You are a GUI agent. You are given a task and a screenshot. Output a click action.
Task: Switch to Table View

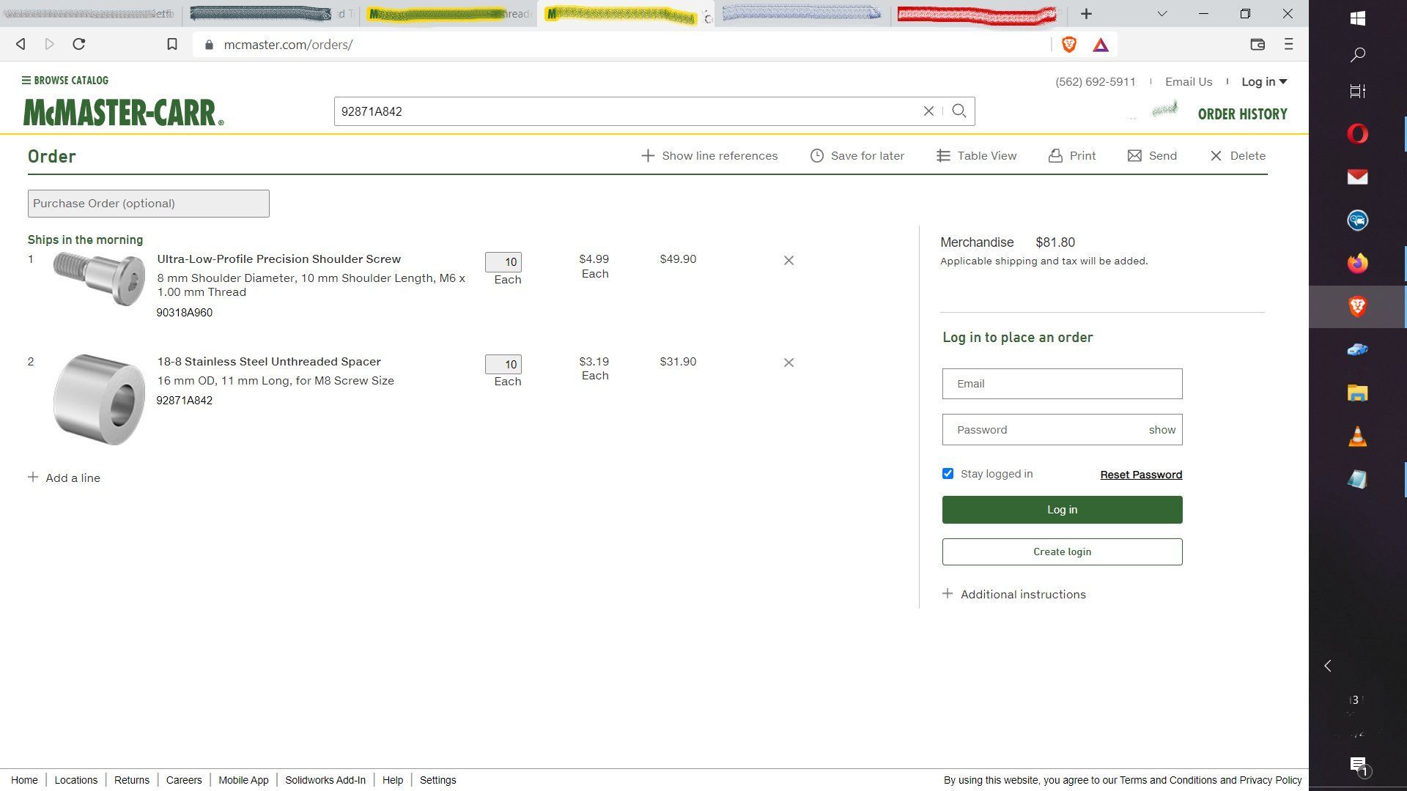coord(976,156)
